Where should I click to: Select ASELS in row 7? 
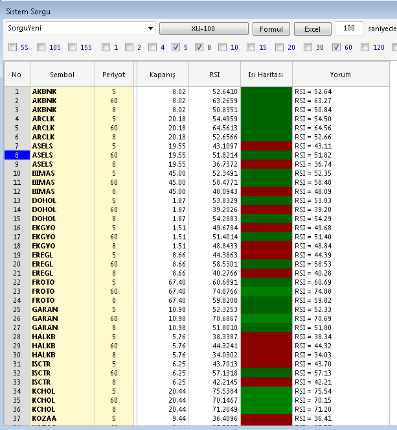tap(43, 146)
